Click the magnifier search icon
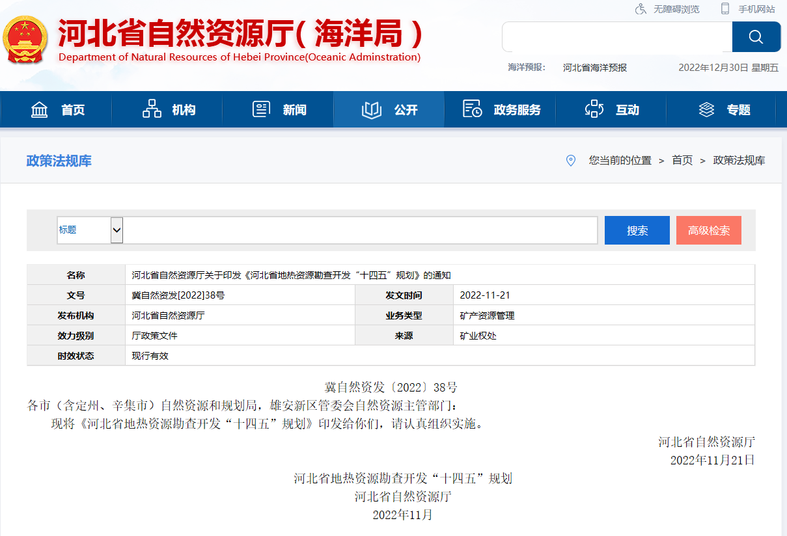The image size is (787, 536). coord(756,36)
